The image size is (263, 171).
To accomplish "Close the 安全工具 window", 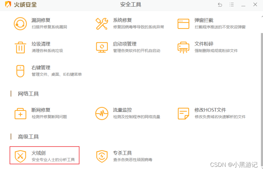I will [x=255, y=5].
